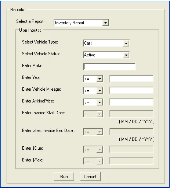170x188 pixels.
Task: Run the selected report
Action: coord(64,177)
